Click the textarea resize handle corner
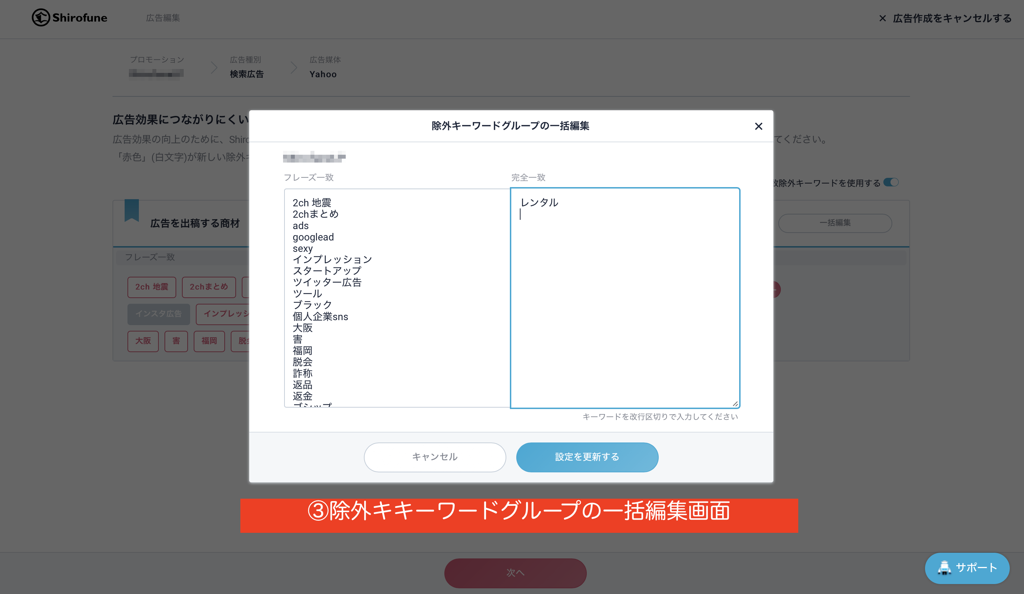The height and width of the screenshot is (594, 1024). tap(735, 404)
